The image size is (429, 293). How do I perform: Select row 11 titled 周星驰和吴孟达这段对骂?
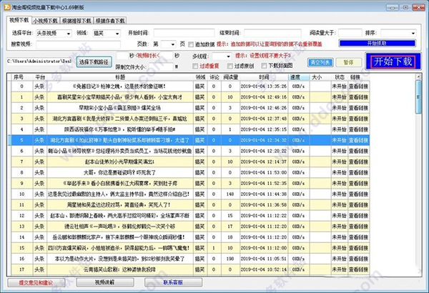pyautogui.click(x=190, y=205)
